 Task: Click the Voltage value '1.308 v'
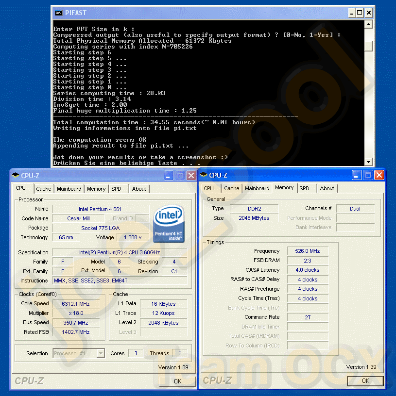point(133,237)
